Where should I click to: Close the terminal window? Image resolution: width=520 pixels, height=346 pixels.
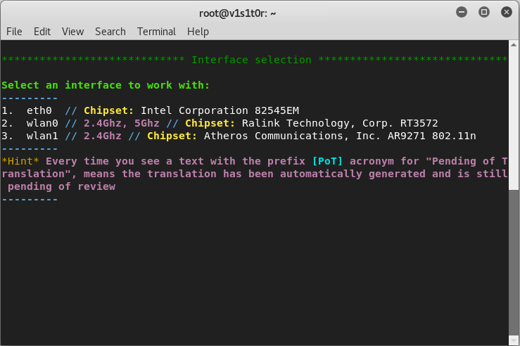tap(507, 12)
